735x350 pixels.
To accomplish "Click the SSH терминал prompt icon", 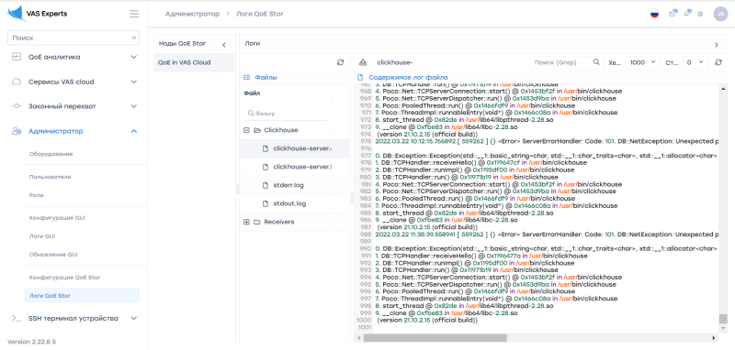I will pyautogui.click(x=17, y=319).
